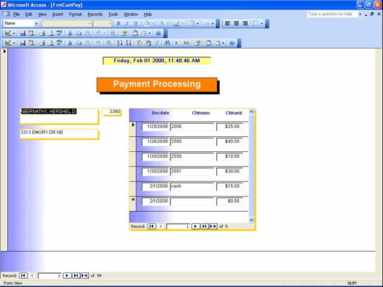
Task: Click Line/Border Color button
Action: 177,23
